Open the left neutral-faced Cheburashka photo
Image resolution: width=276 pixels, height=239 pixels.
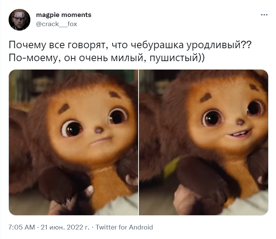[x=74, y=143]
